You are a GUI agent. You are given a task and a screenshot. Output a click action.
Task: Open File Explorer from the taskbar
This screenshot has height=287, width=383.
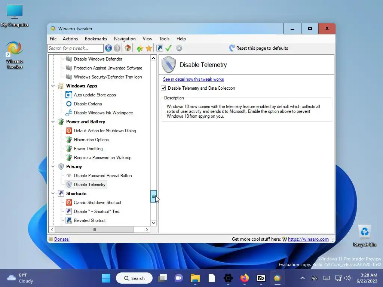tap(195, 278)
